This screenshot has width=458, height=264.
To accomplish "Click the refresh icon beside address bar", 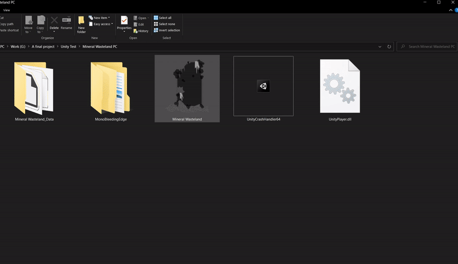I will click(389, 46).
